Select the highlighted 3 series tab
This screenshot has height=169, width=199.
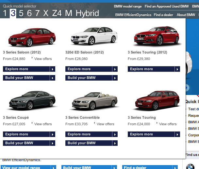click(13, 13)
